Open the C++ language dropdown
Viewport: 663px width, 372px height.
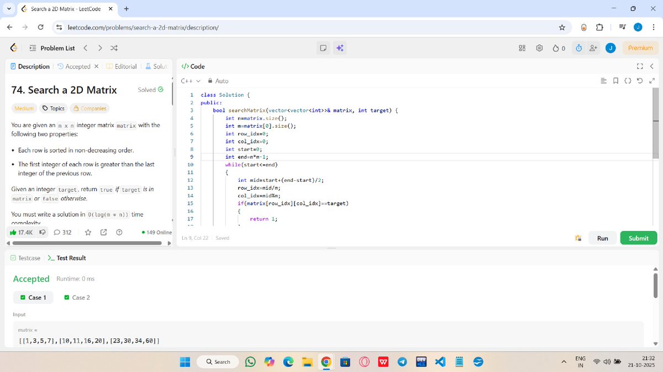point(191,81)
